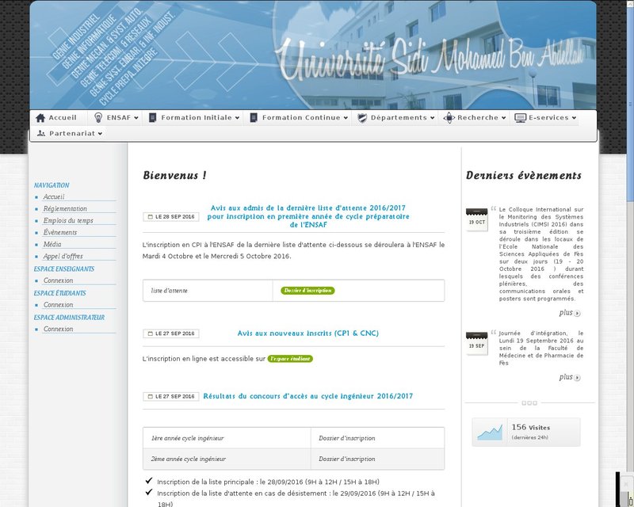634x507 pixels.
Task: Click the 19 SEP calendar icon
Action: [477, 343]
